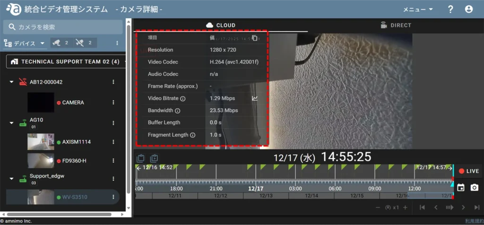This screenshot has height=225, width=484.
Task: Collapse the AB12-000042 device tree
Action: point(12,82)
